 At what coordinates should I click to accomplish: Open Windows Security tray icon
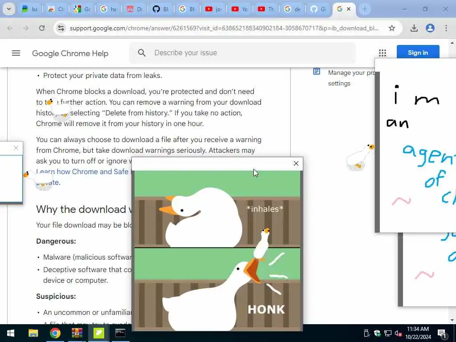point(377,333)
